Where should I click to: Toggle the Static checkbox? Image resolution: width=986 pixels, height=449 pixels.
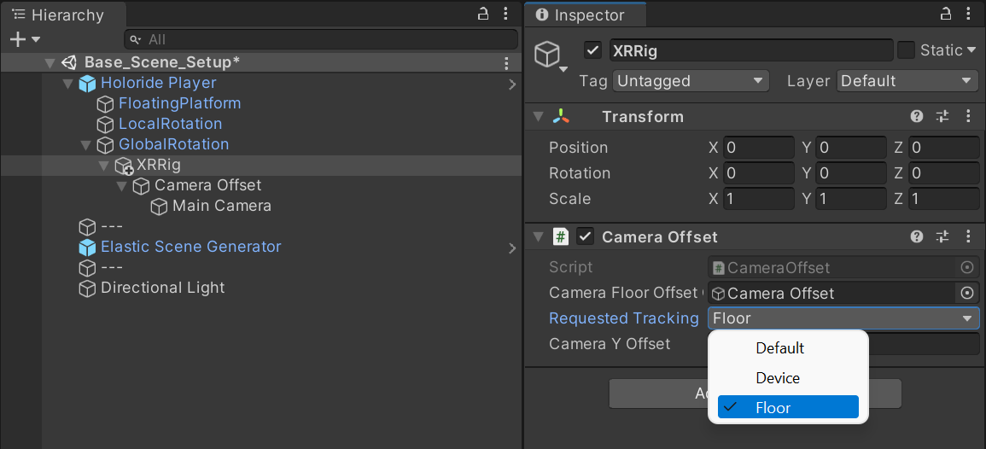[x=906, y=50]
